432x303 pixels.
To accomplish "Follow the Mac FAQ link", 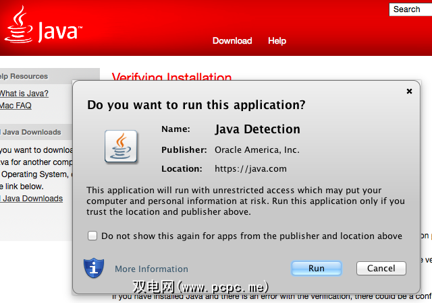I will [x=16, y=106].
